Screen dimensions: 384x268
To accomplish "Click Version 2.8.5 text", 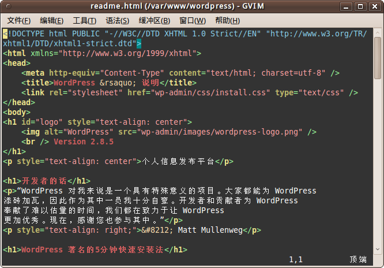I will point(84,142).
